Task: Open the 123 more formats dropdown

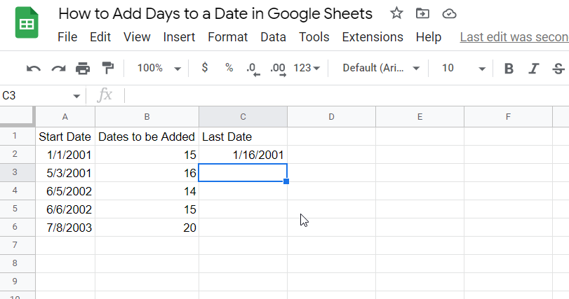Action: (307, 68)
